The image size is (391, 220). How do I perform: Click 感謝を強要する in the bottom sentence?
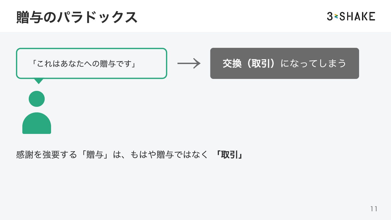point(47,155)
